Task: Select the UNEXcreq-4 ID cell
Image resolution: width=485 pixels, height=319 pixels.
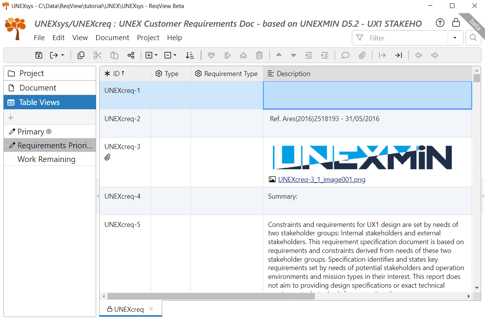Action: coord(125,201)
